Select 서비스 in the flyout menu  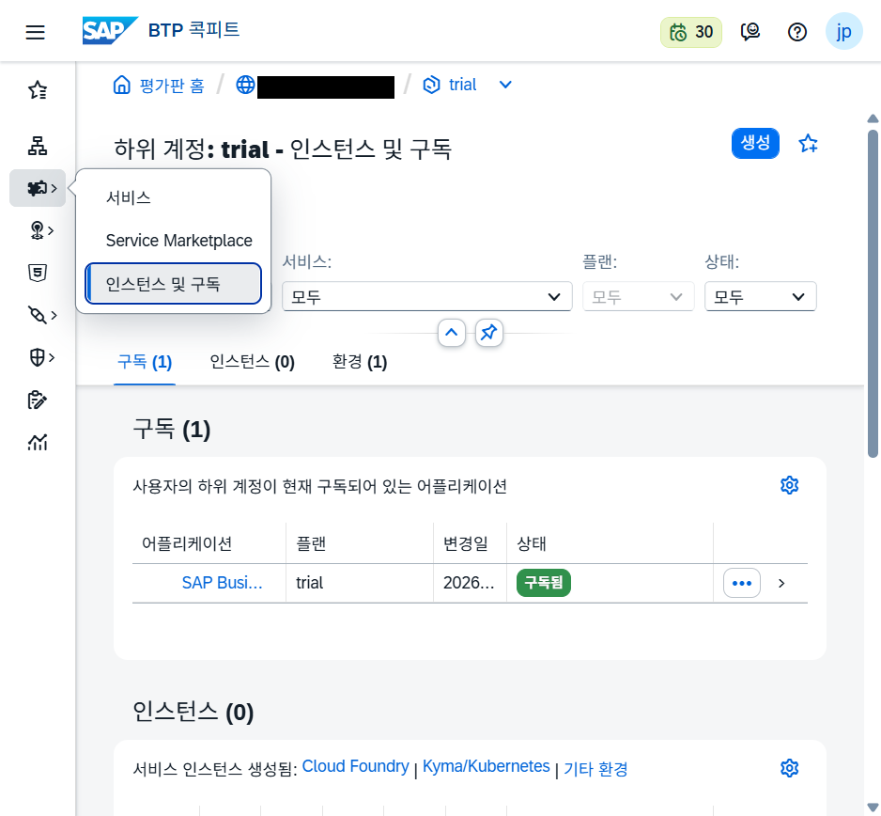pyautogui.click(x=174, y=198)
